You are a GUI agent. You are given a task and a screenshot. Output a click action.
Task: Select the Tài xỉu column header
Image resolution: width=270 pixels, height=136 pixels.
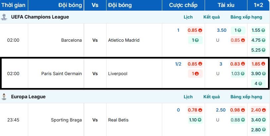[x=226, y=5]
